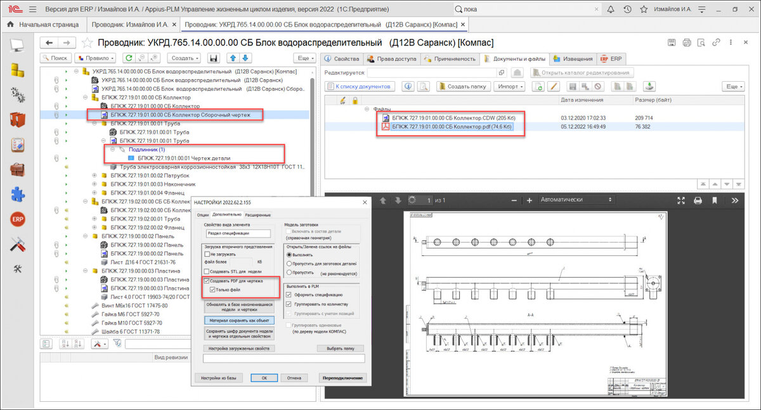Image resolution: width=761 pixels, height=410 pixels.
Task: Open the desktop monitor sidebar icon
Action: point(18,44)
